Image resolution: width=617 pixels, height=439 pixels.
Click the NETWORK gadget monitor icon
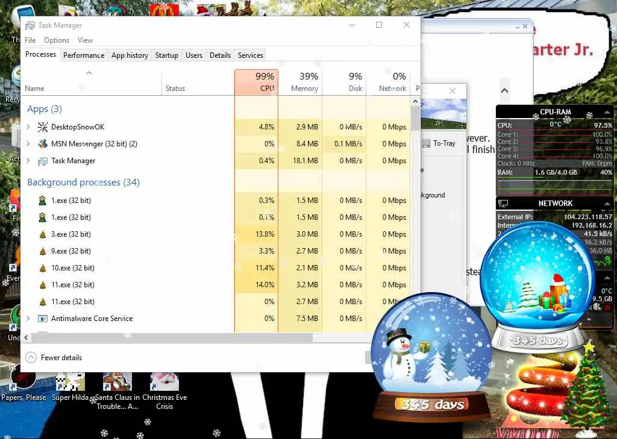[503, 204]
